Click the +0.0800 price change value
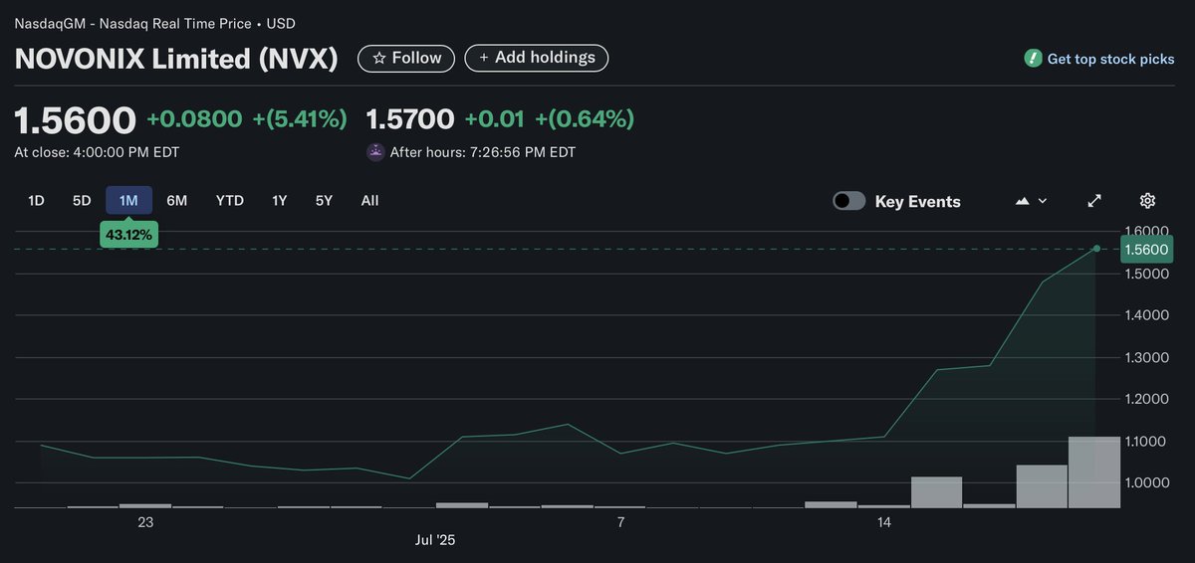This screenshot has height=563, width=1195. pos(194,119)
